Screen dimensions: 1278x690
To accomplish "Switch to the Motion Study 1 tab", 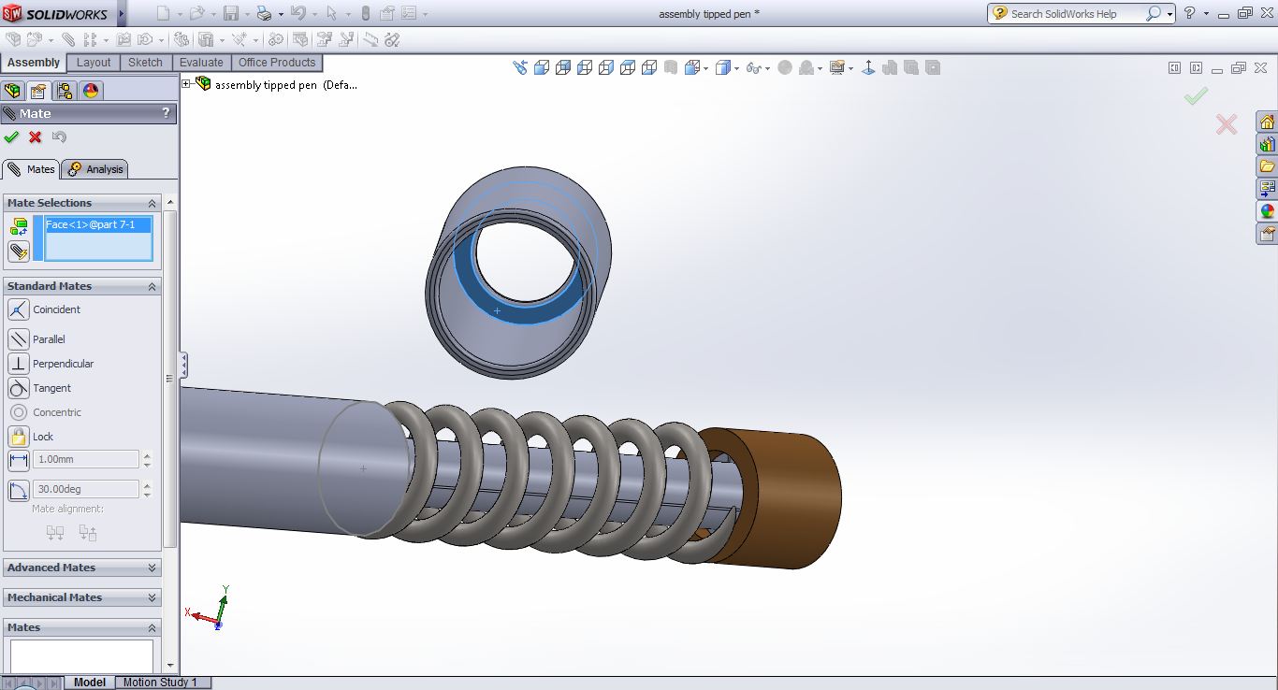I will pyautogui.click(x=161, y=683).
